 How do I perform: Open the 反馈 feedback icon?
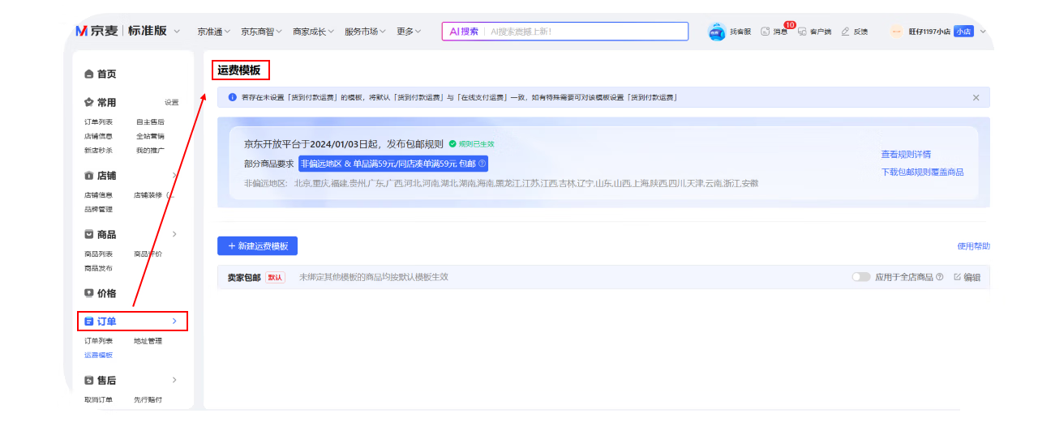tap(846, 32)
